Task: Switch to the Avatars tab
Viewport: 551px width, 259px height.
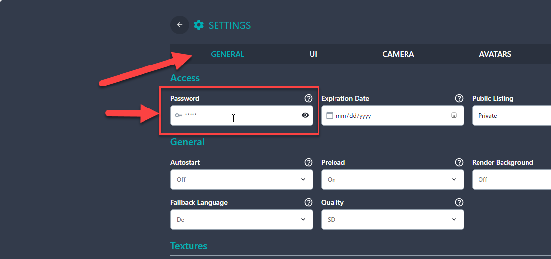Action: (495, 54)
